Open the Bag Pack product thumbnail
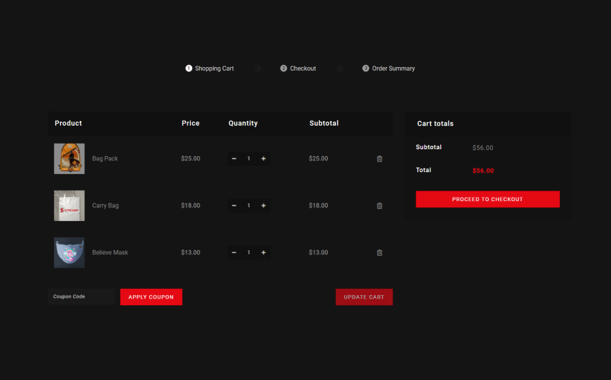The height and width of the screenshot is (380, 611). click(x=69, y=159)
